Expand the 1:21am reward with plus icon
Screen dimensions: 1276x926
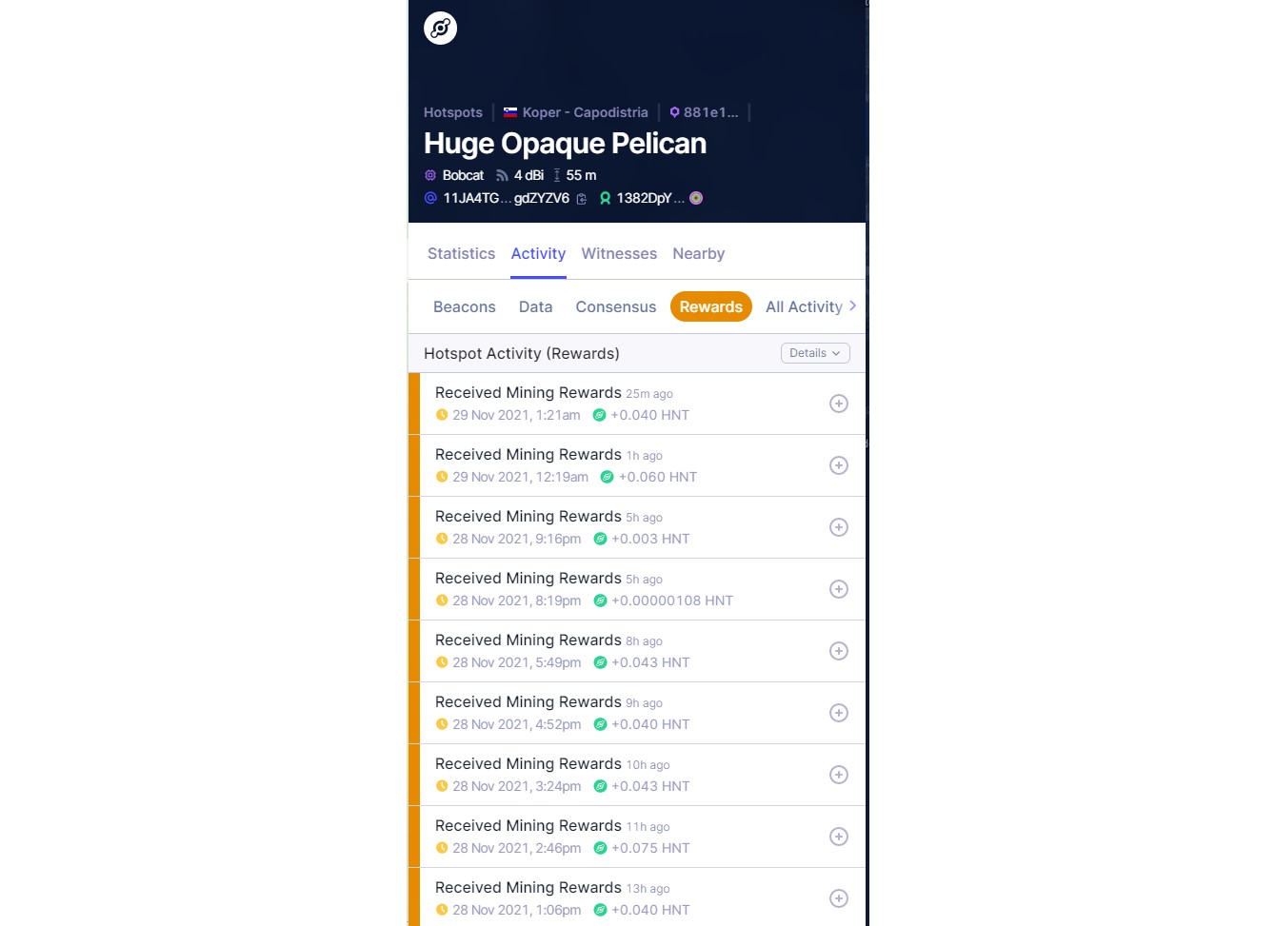point(839,404)
